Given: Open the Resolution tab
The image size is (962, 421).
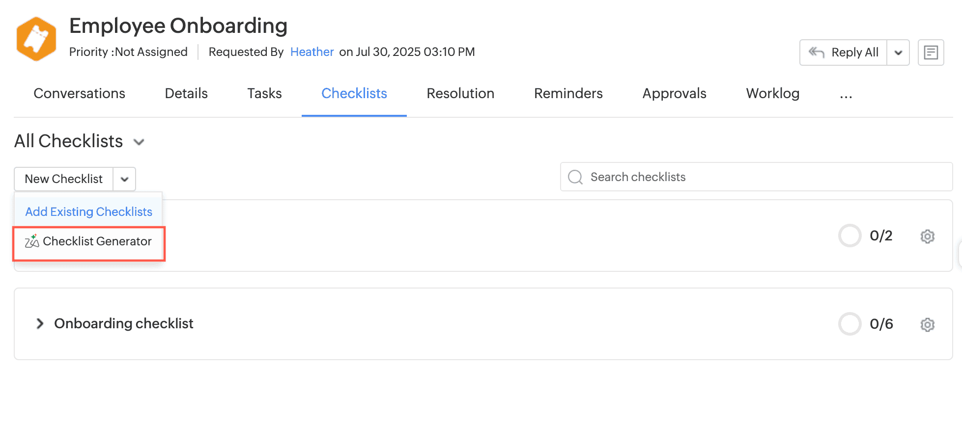Looking at the screenshot, I should point(460,94).
